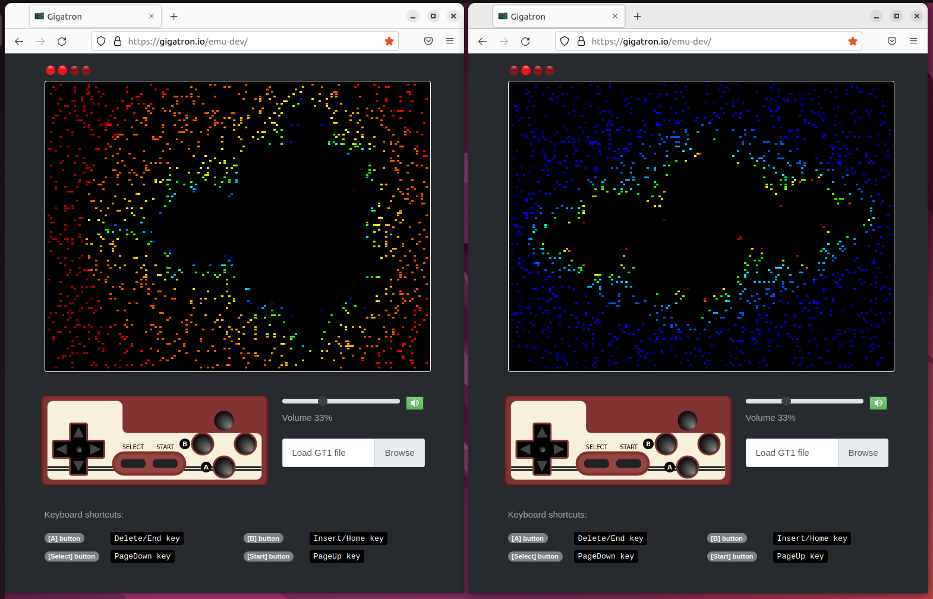Select Gigatron tab in left window
Image resolution: width=933 pixels, height=599 pixels.
pyautogui.click(x=95, y=16)
